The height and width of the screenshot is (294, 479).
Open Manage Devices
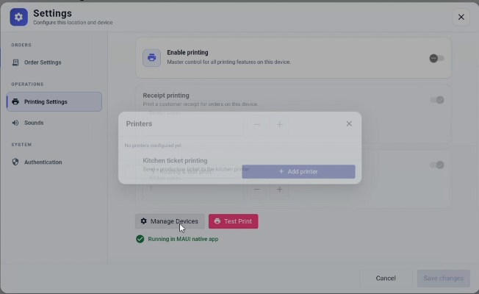click(x=170, y=221)
